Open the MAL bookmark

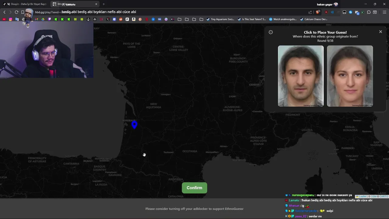pos(160,19)
